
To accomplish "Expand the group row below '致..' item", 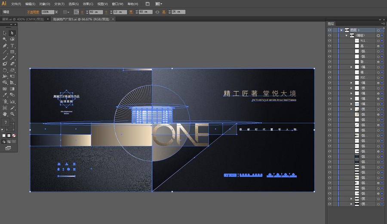I will click(x=351, y=67).
